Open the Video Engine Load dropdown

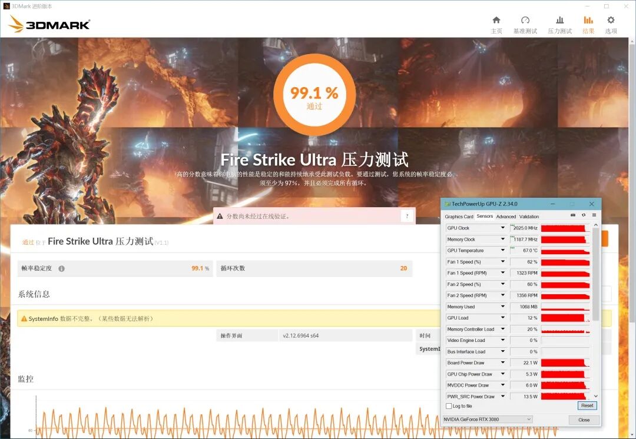(x=503, y=340)
